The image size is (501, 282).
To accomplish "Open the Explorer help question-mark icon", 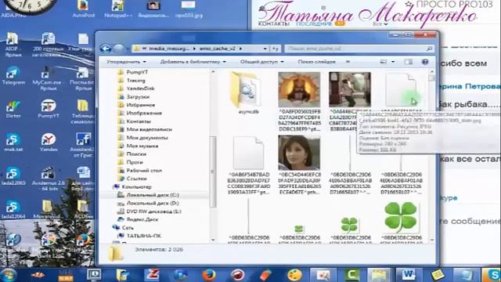I will (425, 62).
